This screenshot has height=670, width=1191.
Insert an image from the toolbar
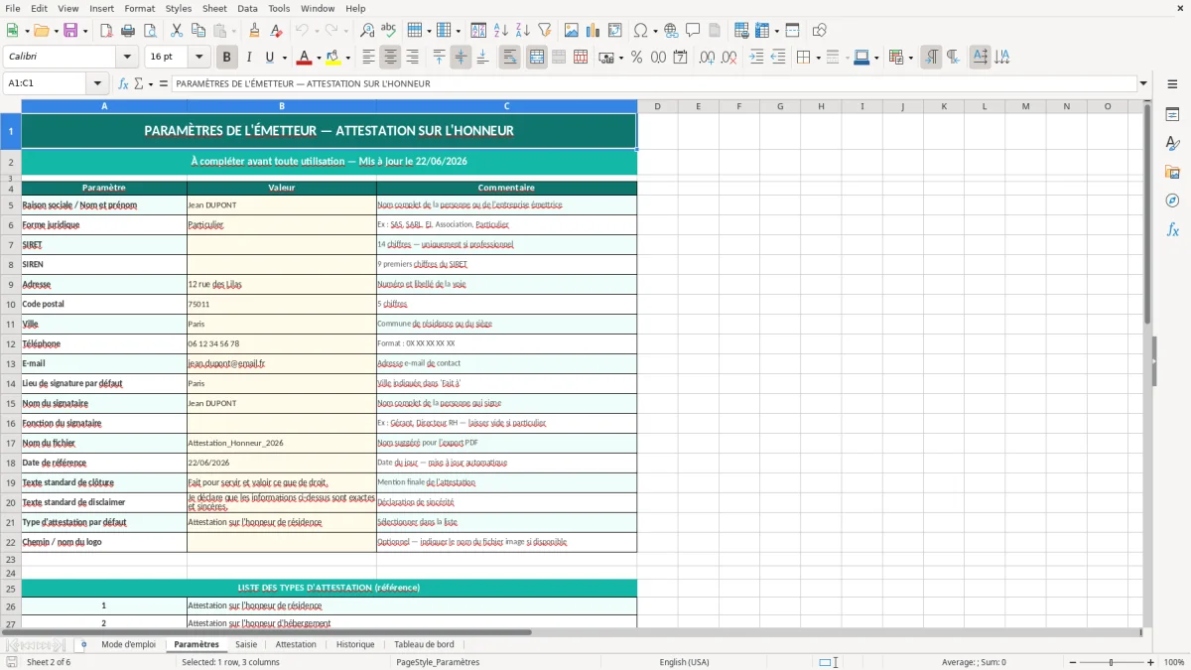[572, 31]
